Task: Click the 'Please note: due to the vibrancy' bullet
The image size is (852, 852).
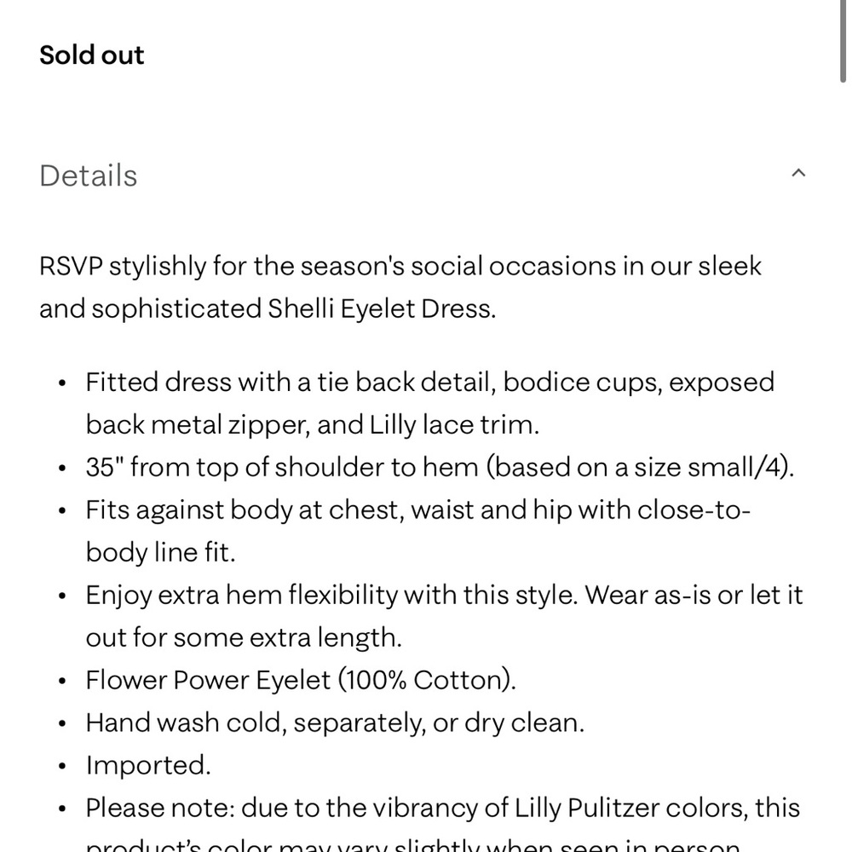Action: pyautogui.click(x=442, y=808)
